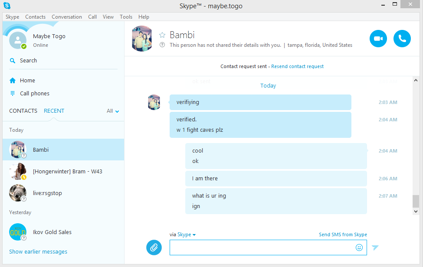Click the Search field in sidebar
Image resolution: width=423 pixels, height=267 pixels.
(x=63, y=61)
